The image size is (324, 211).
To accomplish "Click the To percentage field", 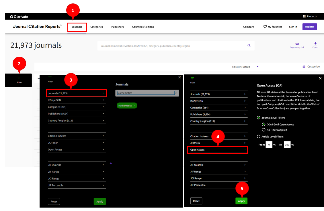I will point(287,145).
